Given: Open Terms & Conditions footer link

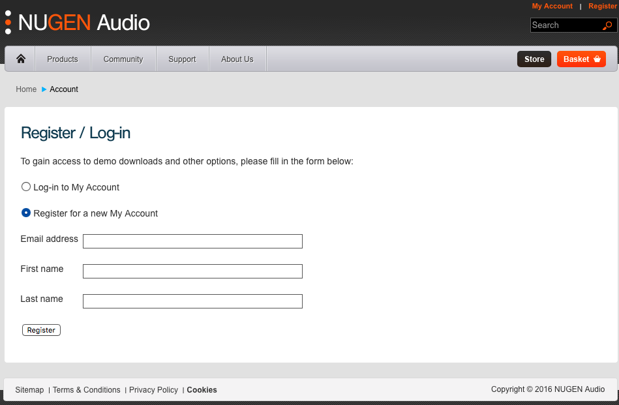Looking at the screenshot, I should (87, 389).
